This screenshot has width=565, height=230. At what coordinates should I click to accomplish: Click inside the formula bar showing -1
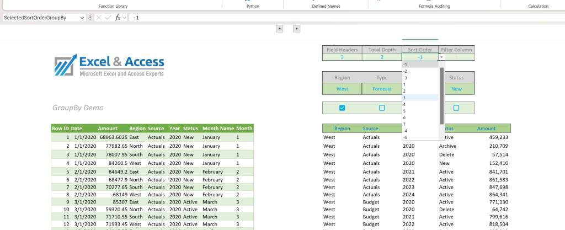[x=346, y=18]
